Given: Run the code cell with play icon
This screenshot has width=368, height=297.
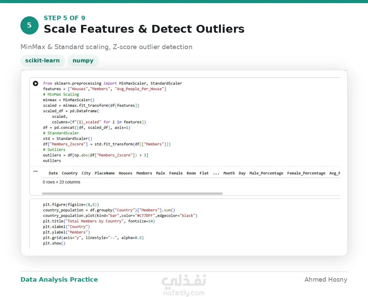Looking at the screenshot, I should tap(35, 83).
